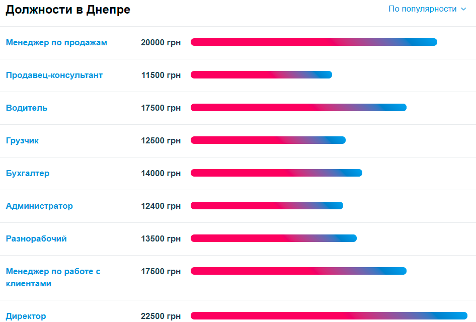This screenshot has width=476, height=322.
Task: Click the Директор position link
Action: point(26,316)
